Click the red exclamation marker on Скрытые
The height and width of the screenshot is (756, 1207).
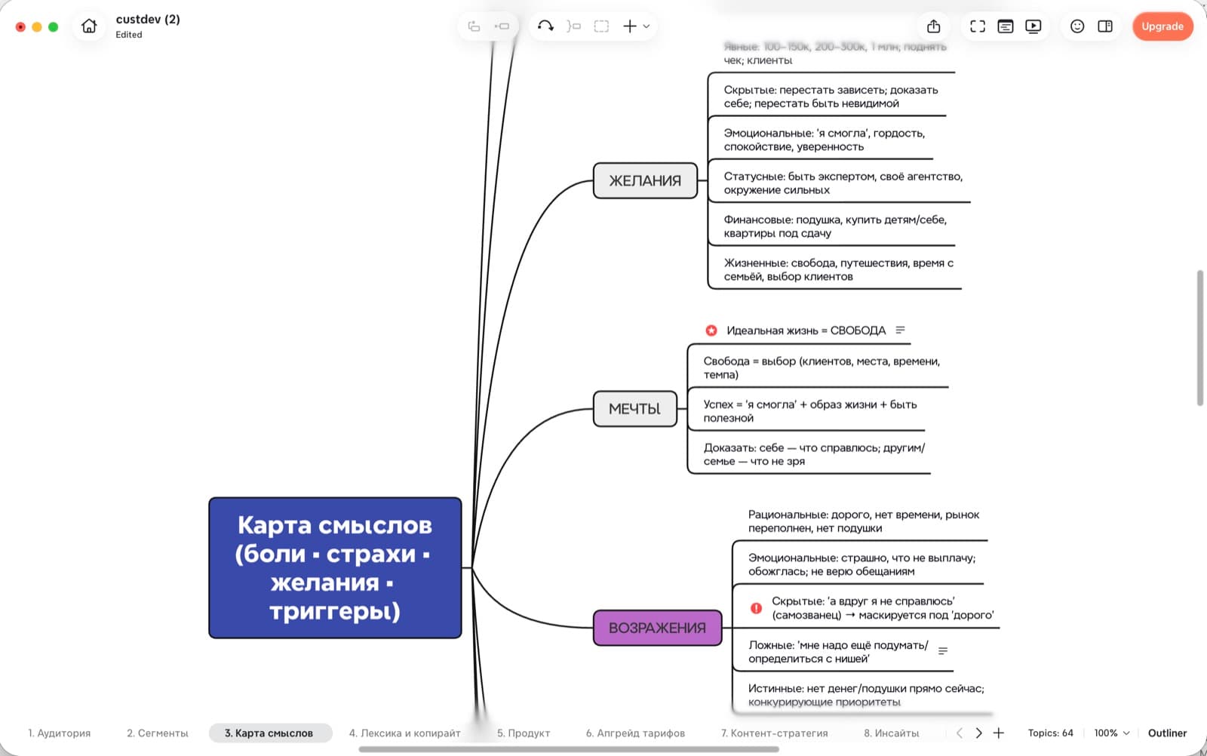[x=756, y=608]
